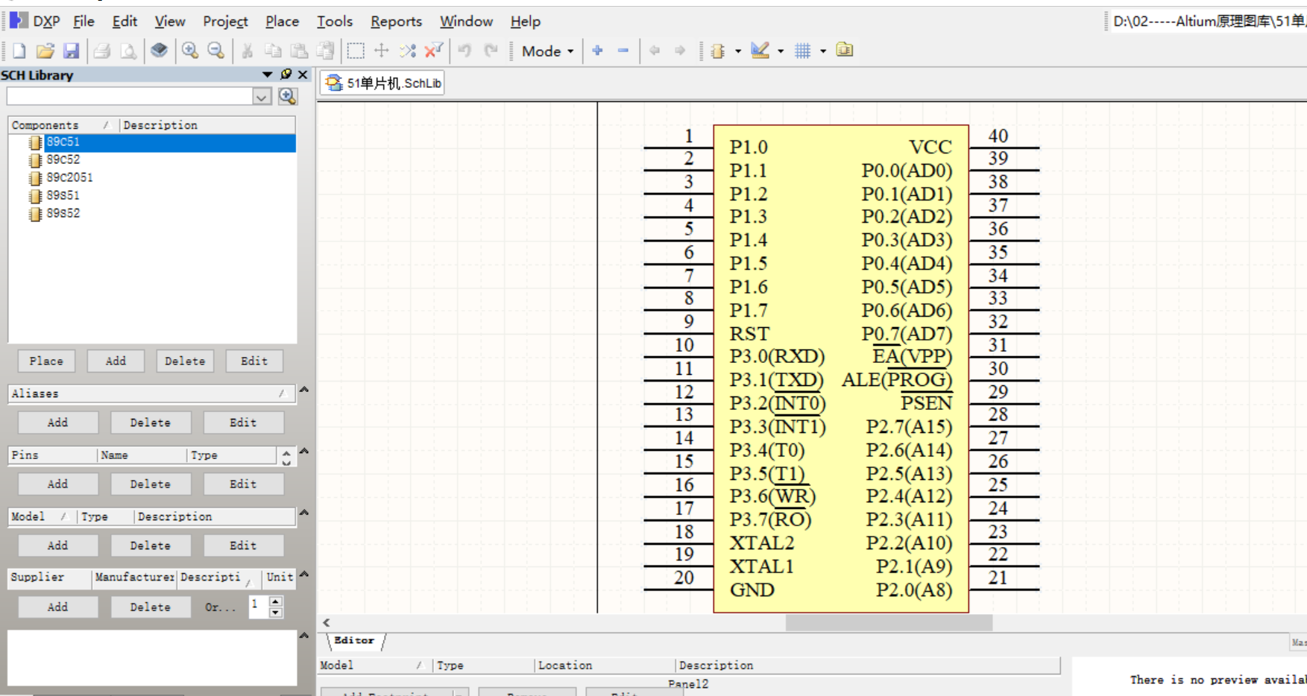Click the search magnifier beside filter box

pos(288,96)
